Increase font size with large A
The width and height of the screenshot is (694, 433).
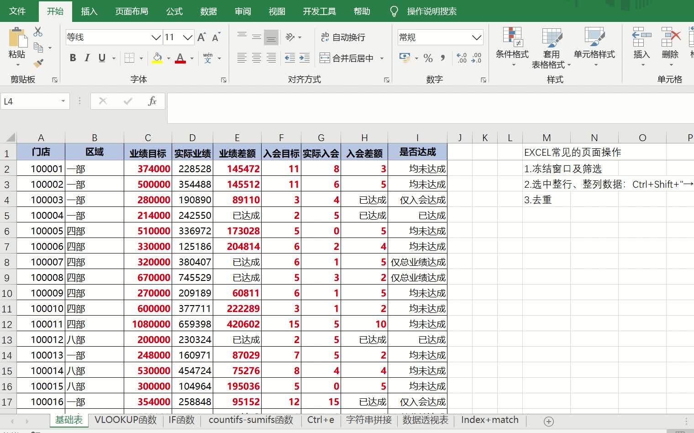(x=201, y=37)
